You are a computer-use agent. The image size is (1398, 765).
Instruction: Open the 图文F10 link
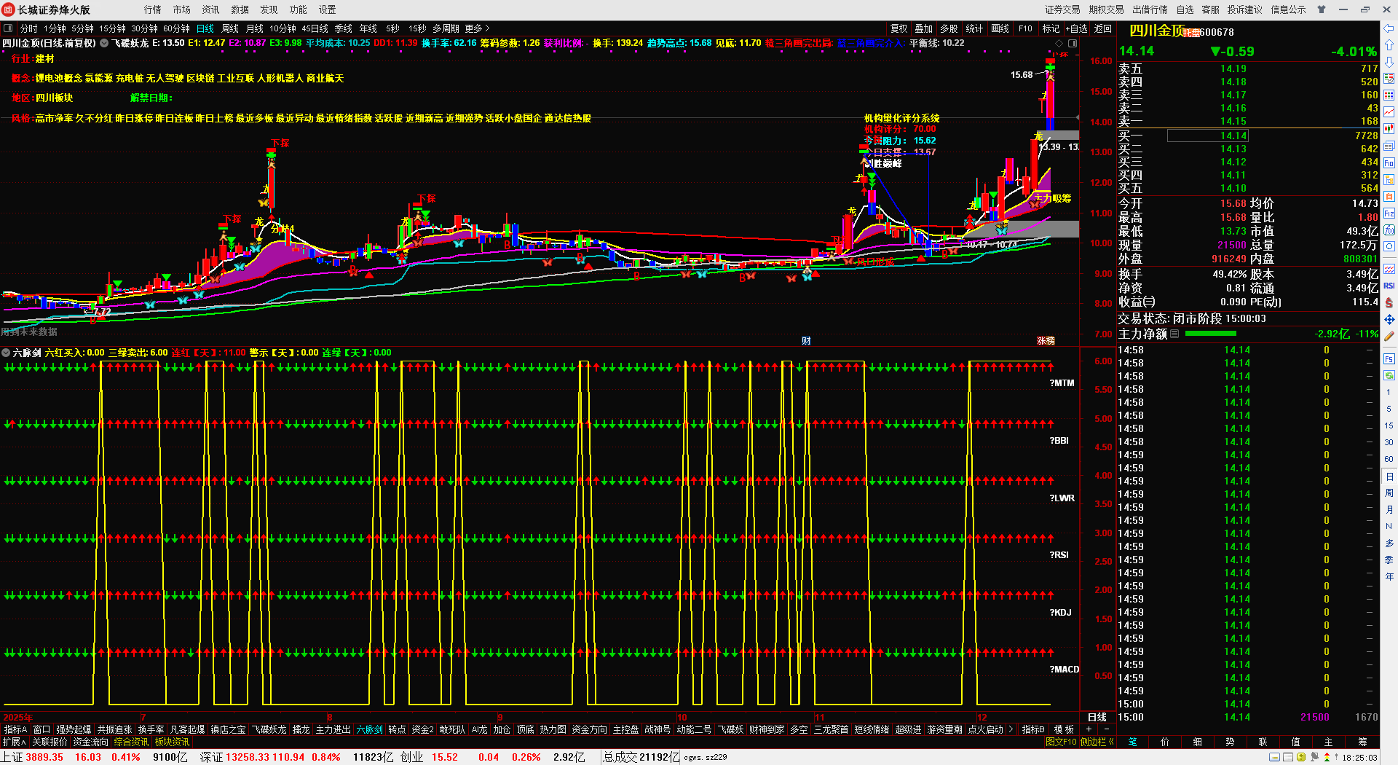click(1061, 742)
